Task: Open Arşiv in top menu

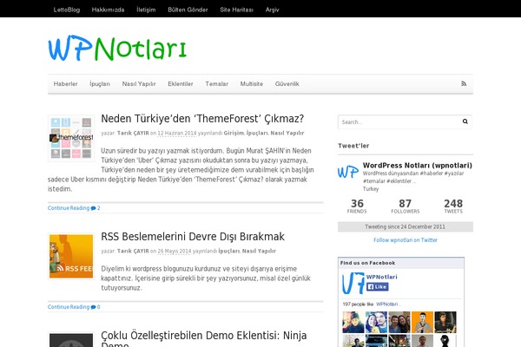Action: click(272, 10)
